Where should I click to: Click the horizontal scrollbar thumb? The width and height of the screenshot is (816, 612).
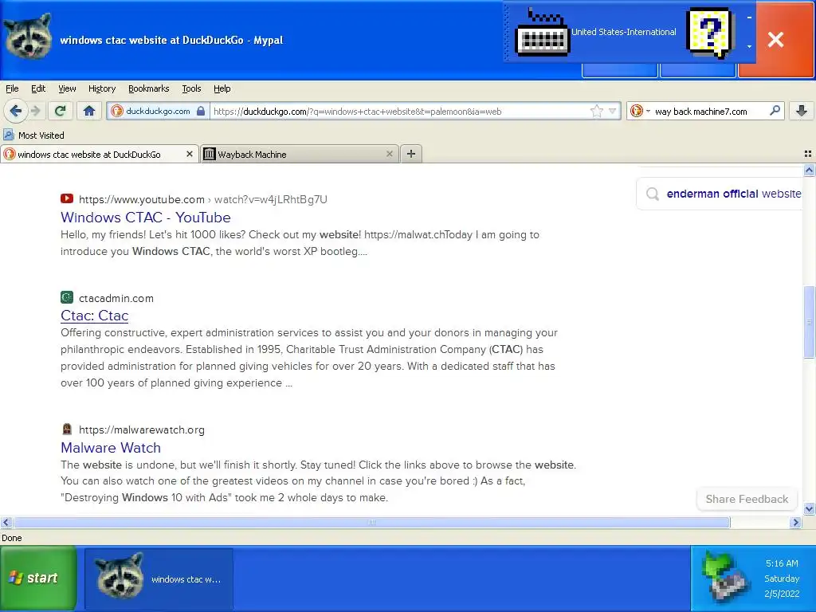pos(371,523)
